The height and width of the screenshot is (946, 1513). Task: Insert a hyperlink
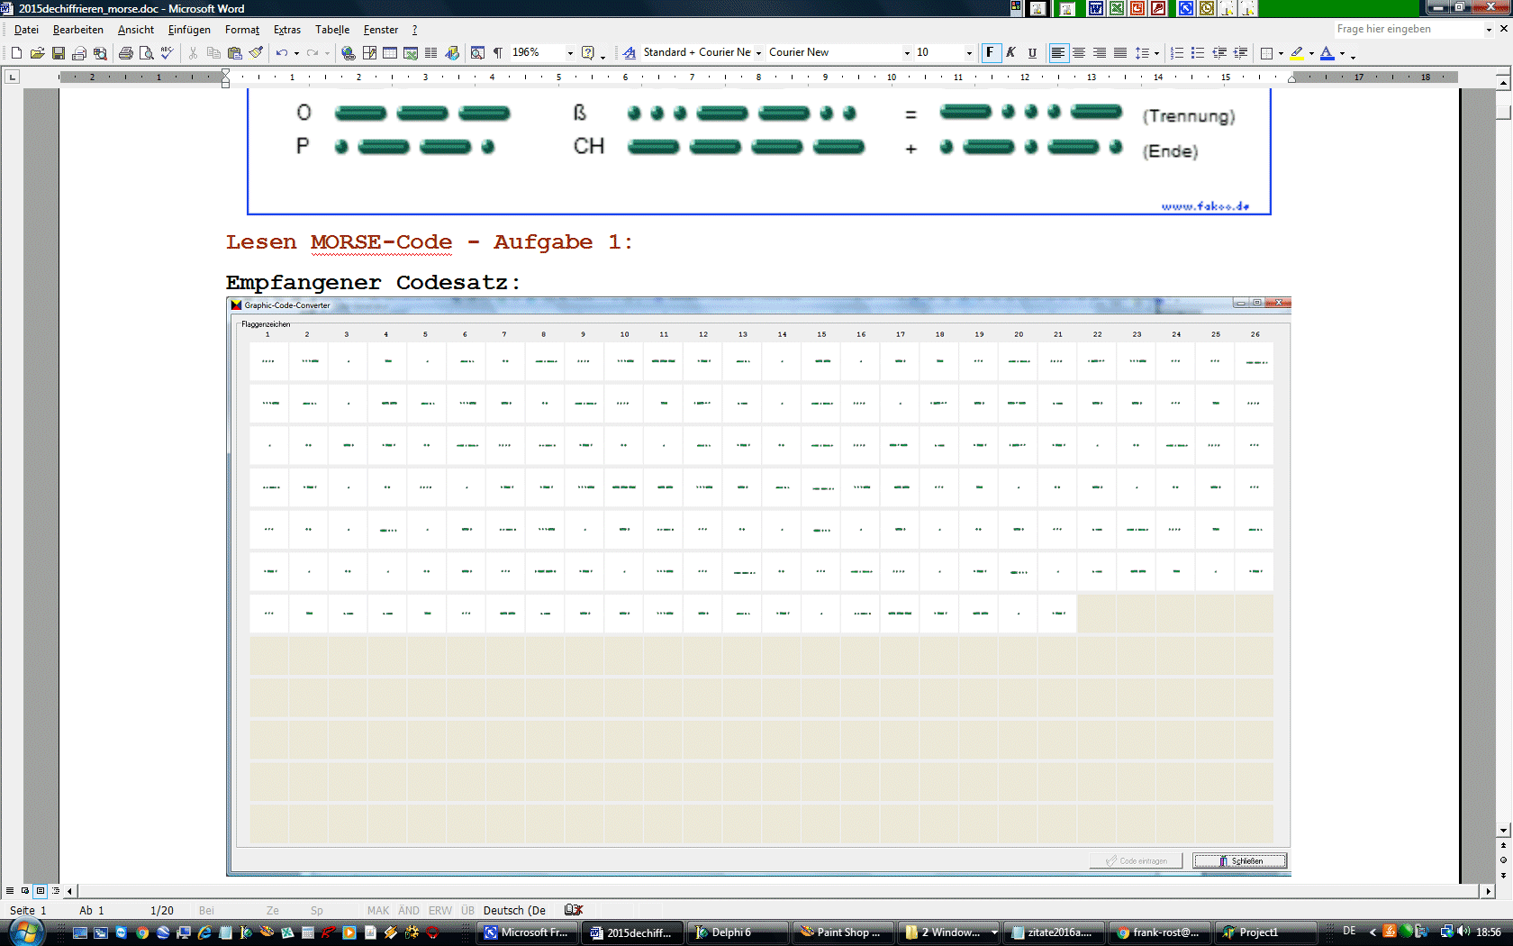coord(349,53)
